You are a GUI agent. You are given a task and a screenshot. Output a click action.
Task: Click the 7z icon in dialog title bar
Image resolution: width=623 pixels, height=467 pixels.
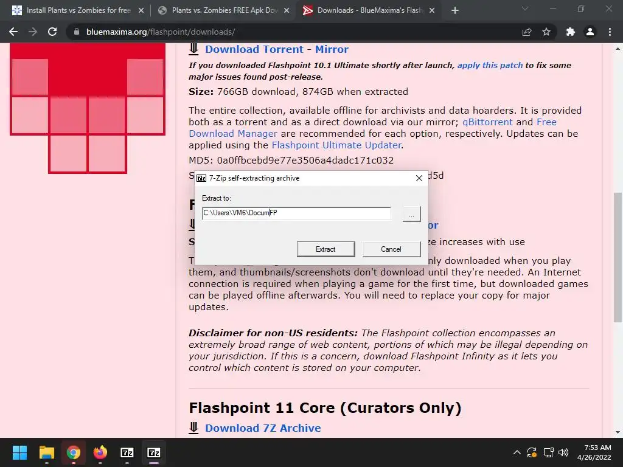click(201, 178)
